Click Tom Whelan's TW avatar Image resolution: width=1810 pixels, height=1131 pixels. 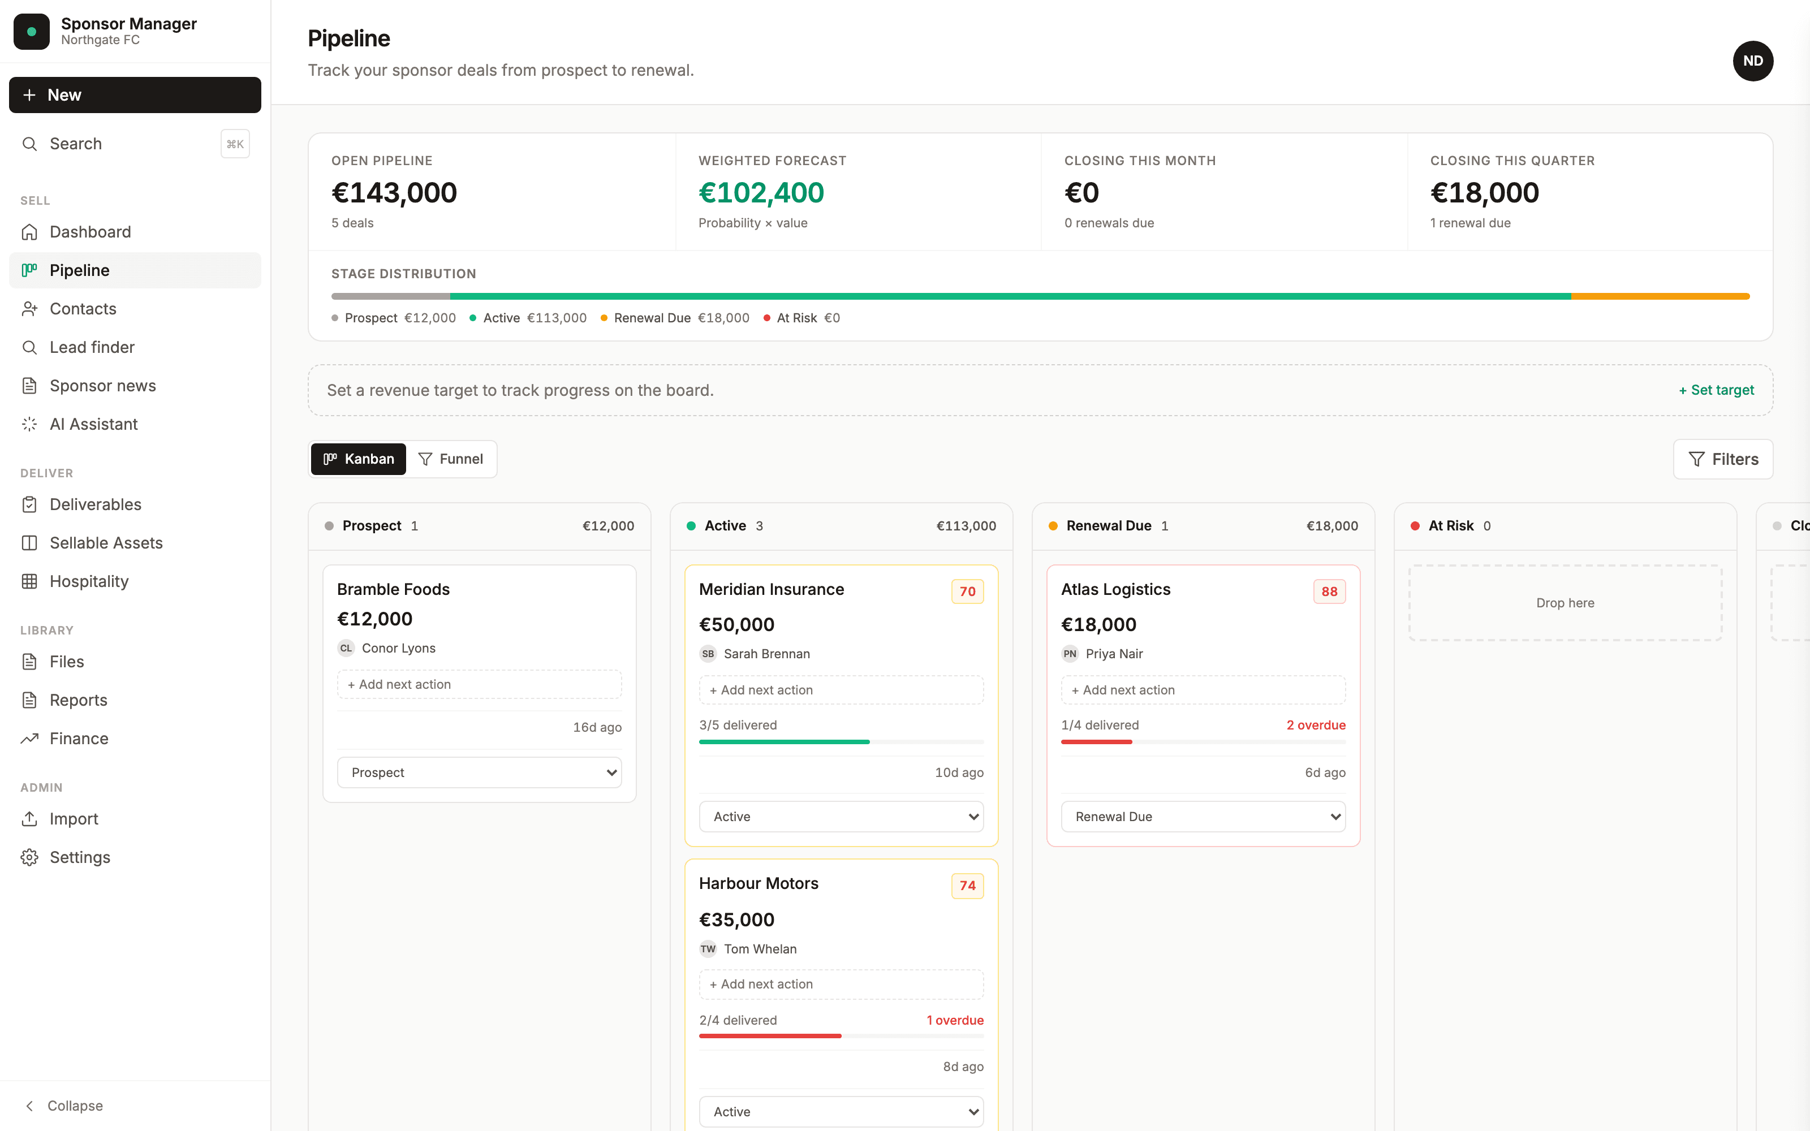tap(708, 948)
